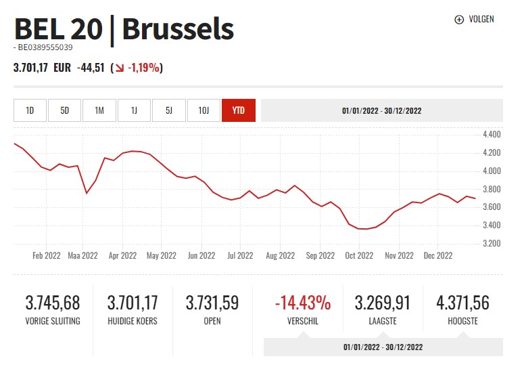Click the chart line near Oct 2022 low

[x=364, y=229]
